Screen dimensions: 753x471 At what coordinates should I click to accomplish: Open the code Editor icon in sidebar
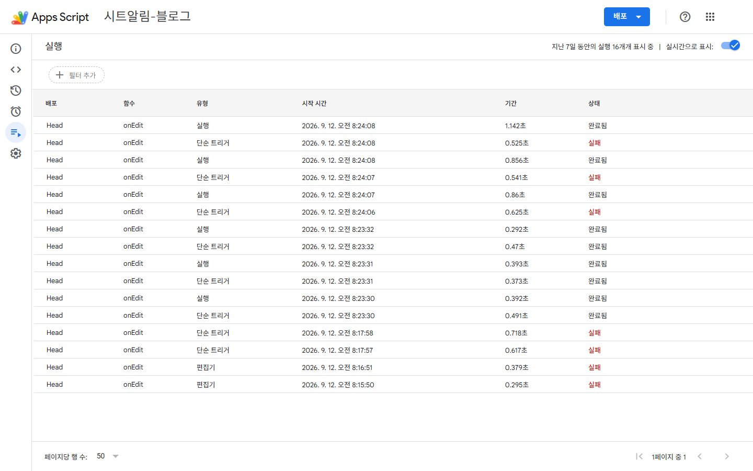(x=16, y=70)
